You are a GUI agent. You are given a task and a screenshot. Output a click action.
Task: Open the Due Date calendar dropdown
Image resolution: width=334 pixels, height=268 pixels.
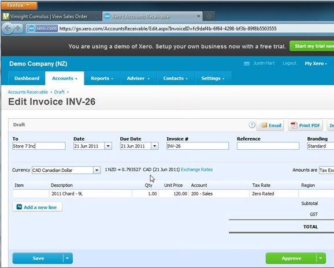click(155, 146)
